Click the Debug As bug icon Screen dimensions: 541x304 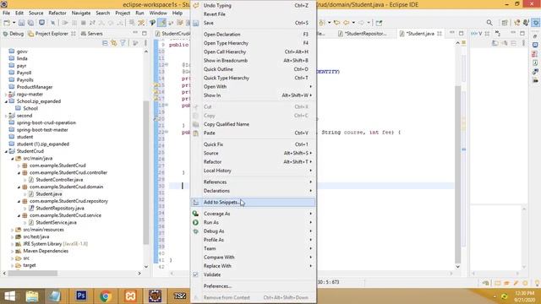pyautogui.click(x=195, y=231)
